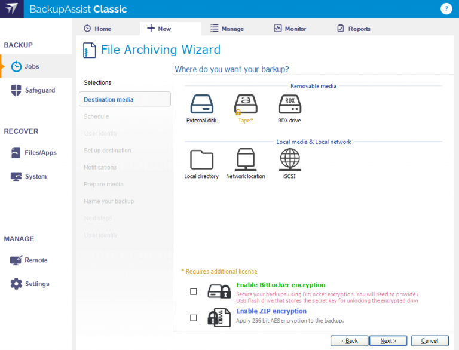Screen dimensions: 459x350
Task: Click the Next button
Action: coord(387,340)
